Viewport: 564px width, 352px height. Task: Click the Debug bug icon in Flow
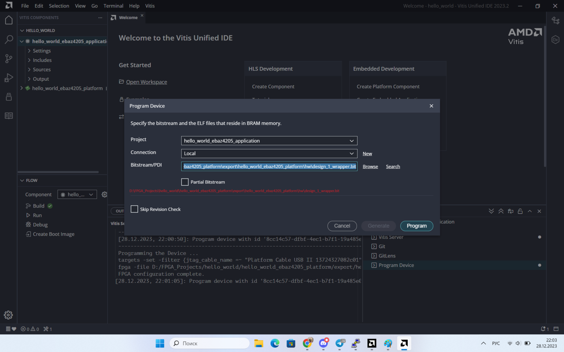pyautogui.click(x=28, y=225)
